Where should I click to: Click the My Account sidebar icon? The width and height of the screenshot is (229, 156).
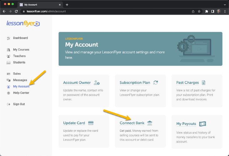[8, 87]
